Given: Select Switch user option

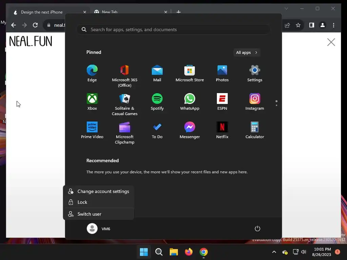Looking at the screenshot, I should [99, 214].
